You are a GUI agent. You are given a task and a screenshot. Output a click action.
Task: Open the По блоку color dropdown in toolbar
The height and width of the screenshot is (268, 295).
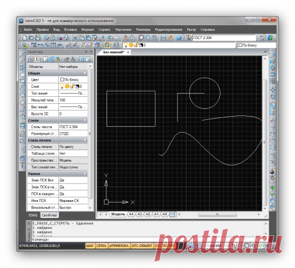[257, 46]
